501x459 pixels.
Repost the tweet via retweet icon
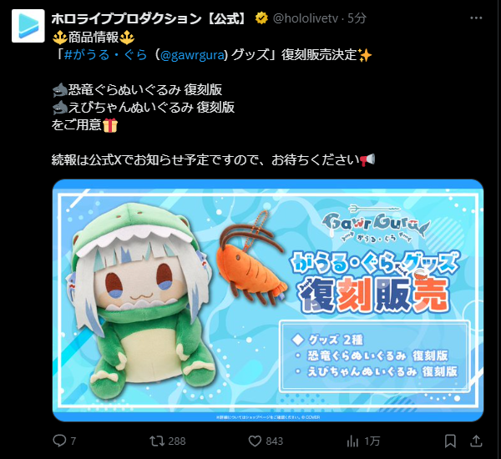157,441
